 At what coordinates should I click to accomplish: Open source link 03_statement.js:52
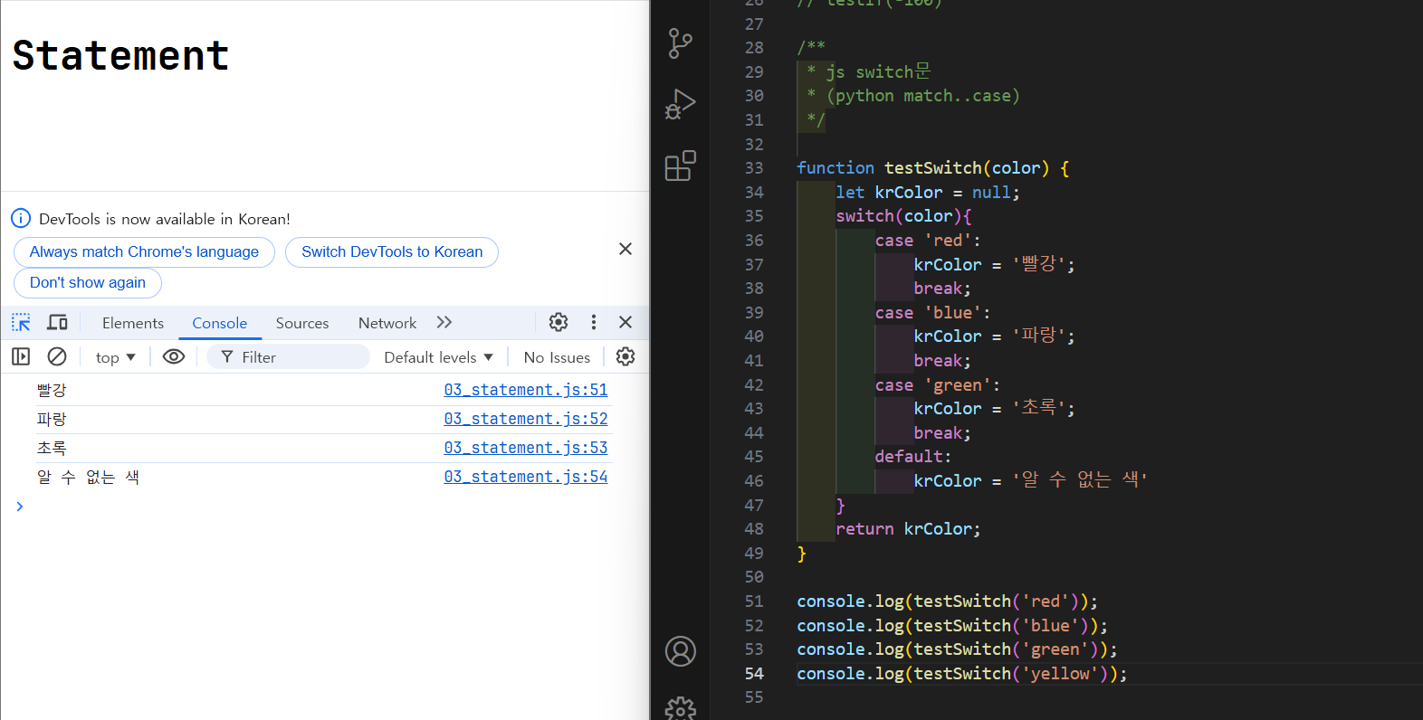tap(526, 419)
